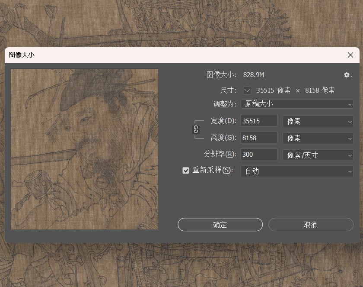Screen dimensions: 363x287
Task: Toggle the constrain proportions chain-link icon
Action: coord(196,129)
